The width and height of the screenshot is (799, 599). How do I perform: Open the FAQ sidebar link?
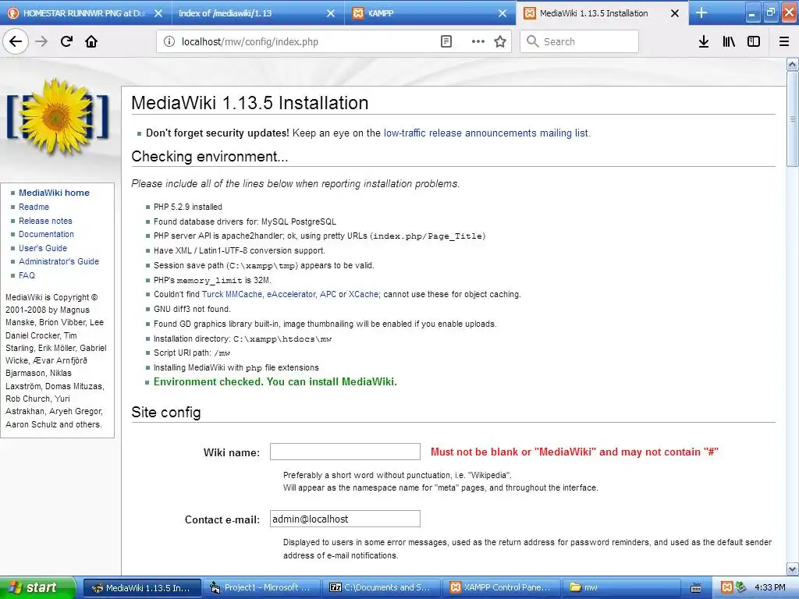pos(27,275)
